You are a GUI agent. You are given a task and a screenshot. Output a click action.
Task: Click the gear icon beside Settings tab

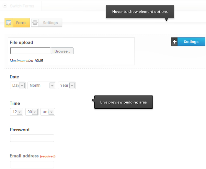click(35, 23)
